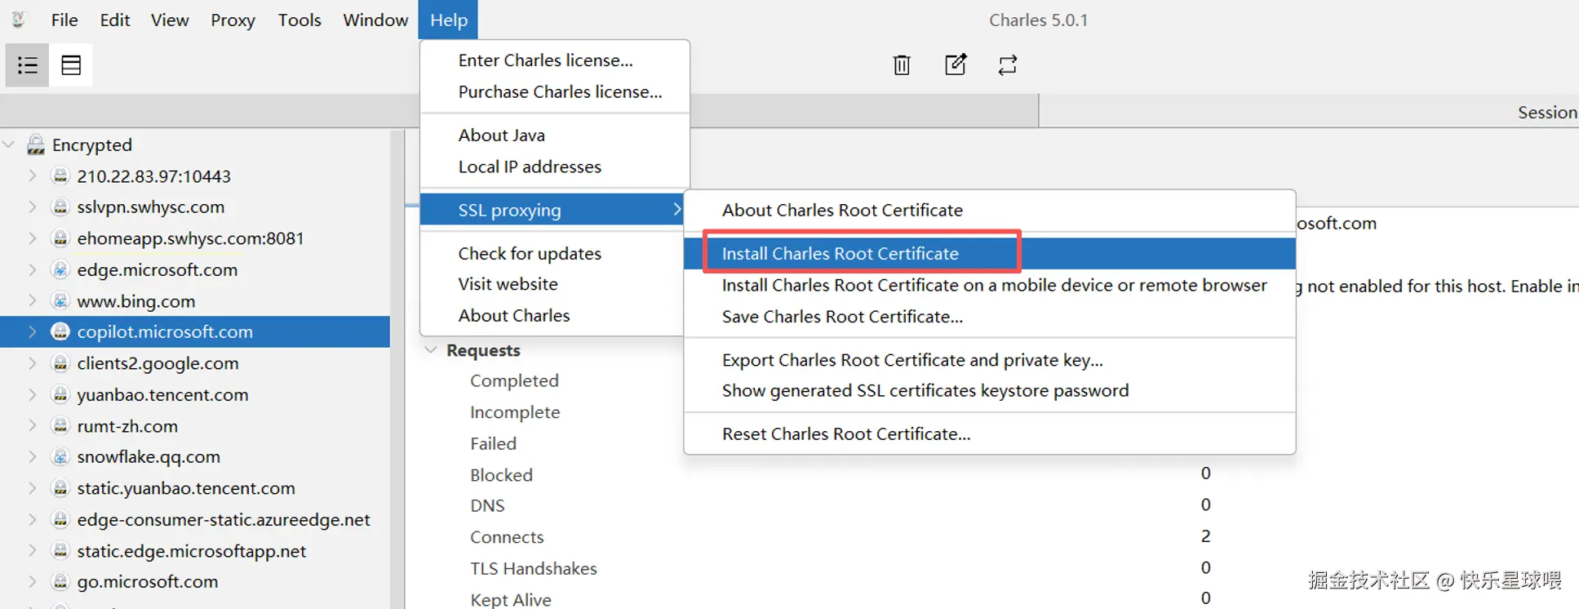Switch to structure tree view icon
The width and height of the screenshot is (1579, 609).
(27, 65)
